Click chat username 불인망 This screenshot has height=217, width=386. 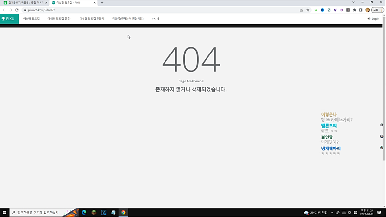pyautogui.click(x=327, y=137)
